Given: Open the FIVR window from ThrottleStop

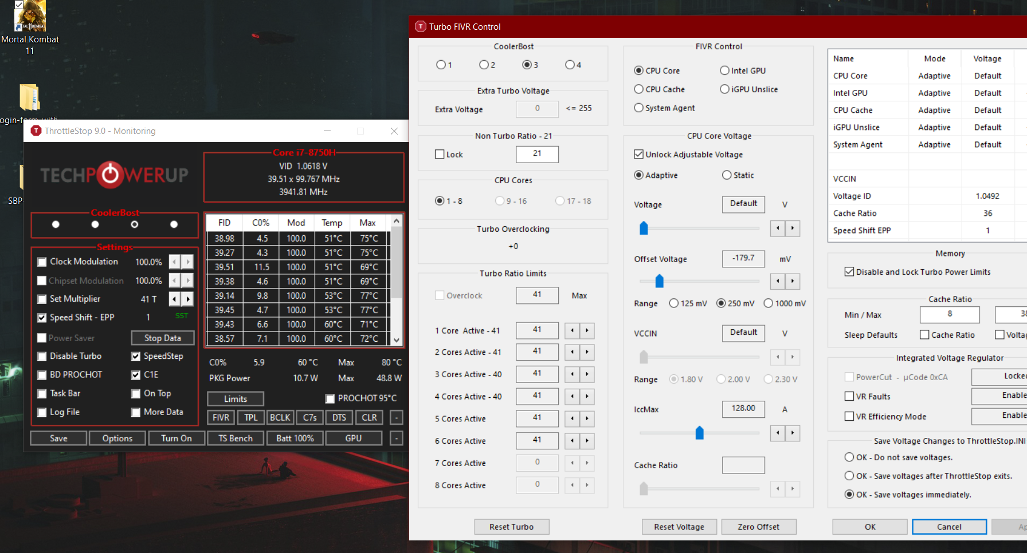Looking at the screenshot, I should [x=221, y=417].
